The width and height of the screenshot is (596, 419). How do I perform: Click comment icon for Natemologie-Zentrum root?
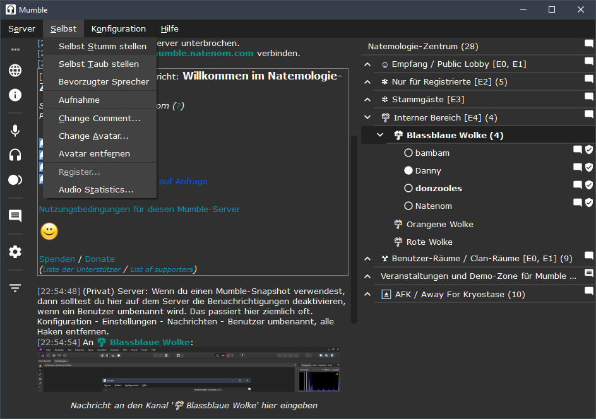point(589,44)
